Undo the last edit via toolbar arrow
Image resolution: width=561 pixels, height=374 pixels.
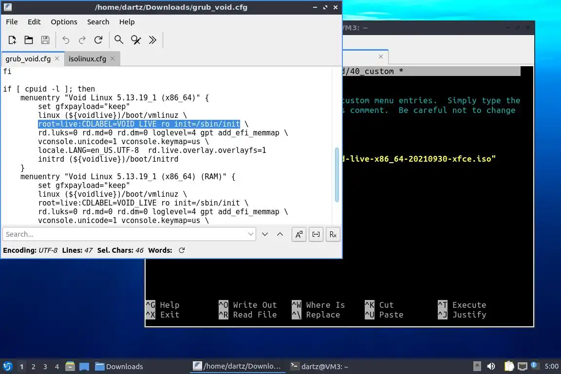66,40
